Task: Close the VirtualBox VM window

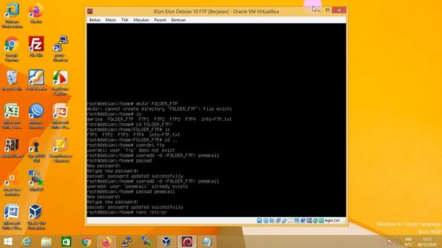Action: coord(339,10)
